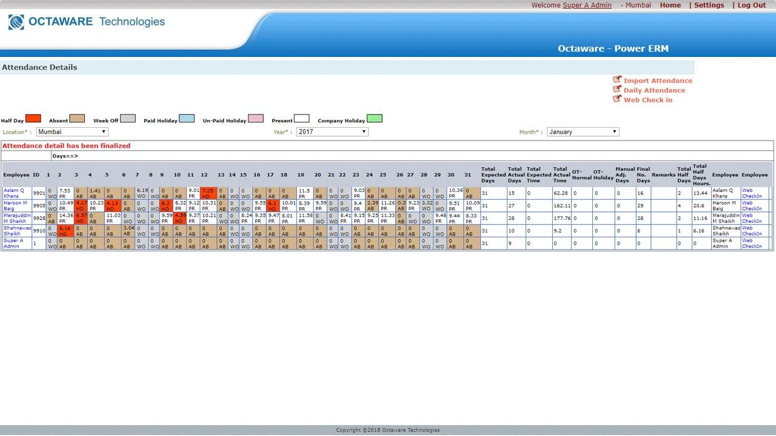
Task: Click the blue Paid Holiday legend swatch
Action: 187,119
